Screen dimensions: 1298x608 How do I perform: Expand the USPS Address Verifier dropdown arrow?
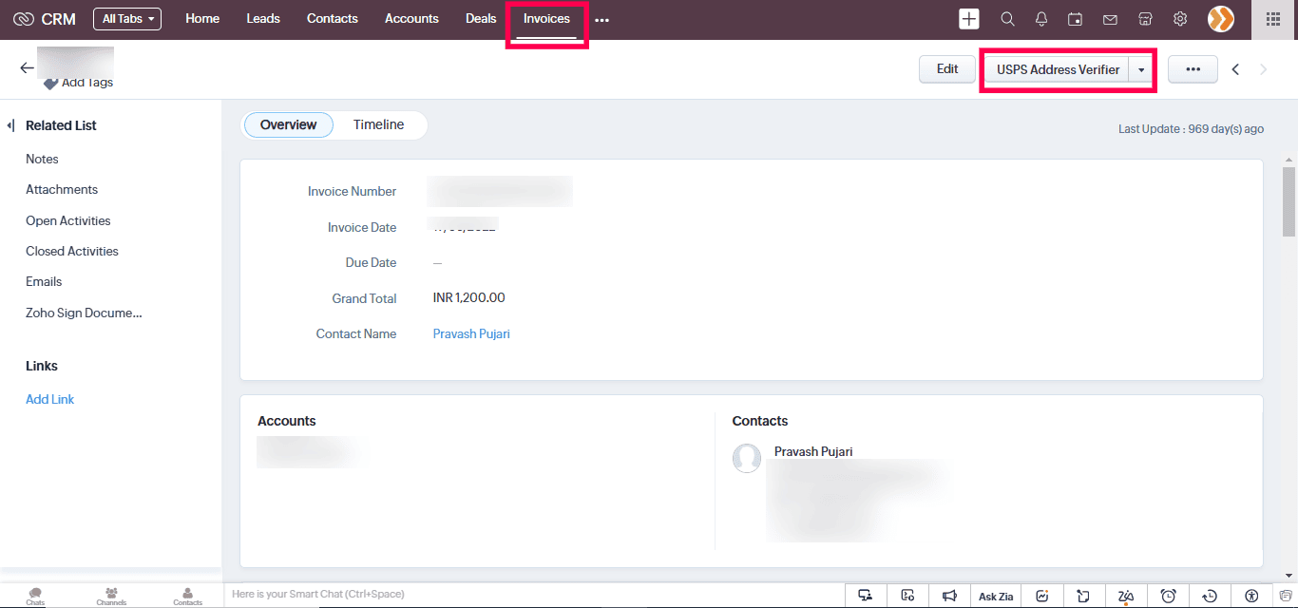[x=1141, y=69]
